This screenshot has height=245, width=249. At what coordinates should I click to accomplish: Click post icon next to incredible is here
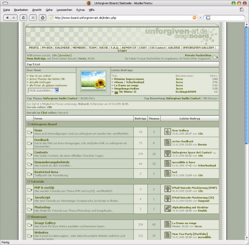click(x=168, y=164)
